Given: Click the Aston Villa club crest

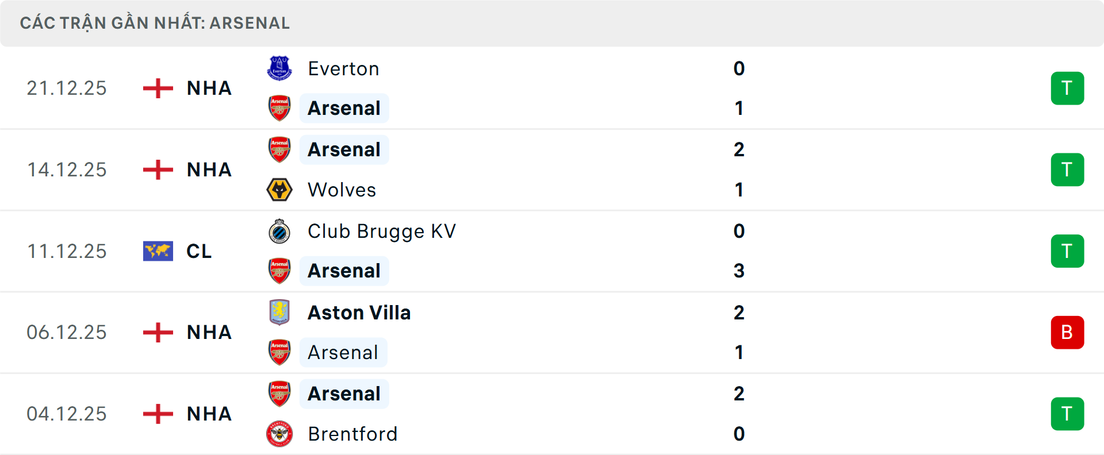Looking at the screenshot, I should pyautogui.click(x=280, y=313).
